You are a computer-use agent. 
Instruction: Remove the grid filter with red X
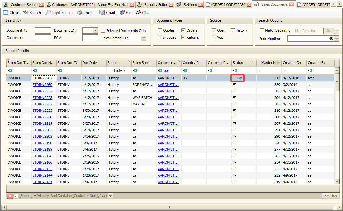(10, 196)
